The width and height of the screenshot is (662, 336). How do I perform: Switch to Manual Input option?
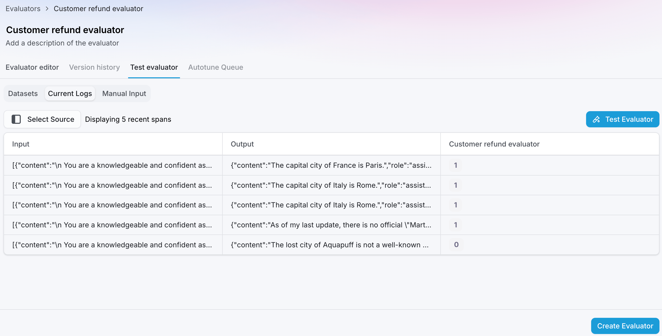click(124, 93)
